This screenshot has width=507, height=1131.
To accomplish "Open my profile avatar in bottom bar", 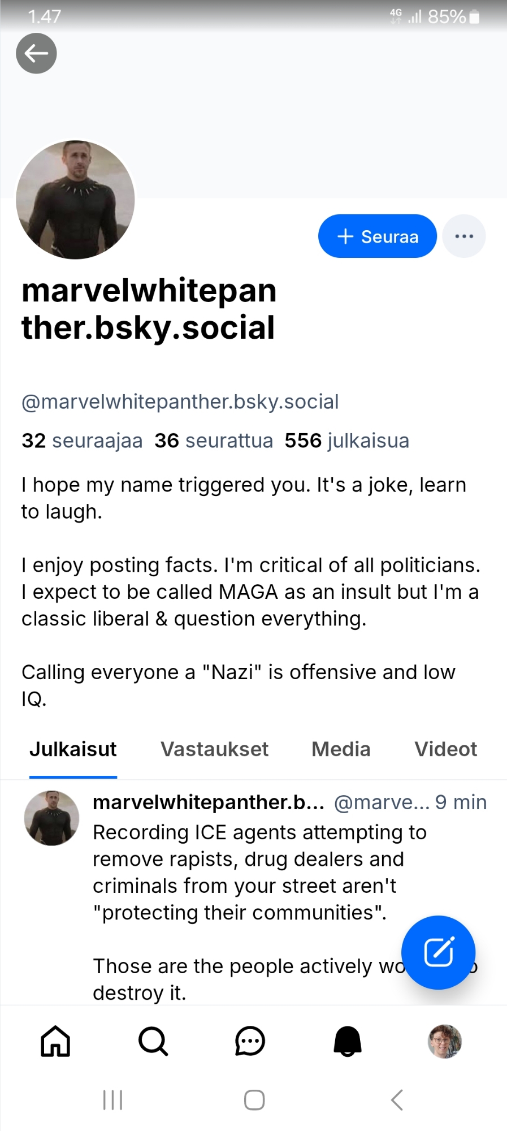I will [x=445, y=1041].
